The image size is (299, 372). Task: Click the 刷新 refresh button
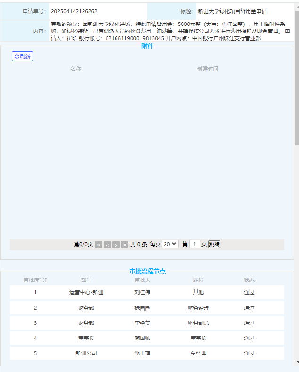[22, 57]
